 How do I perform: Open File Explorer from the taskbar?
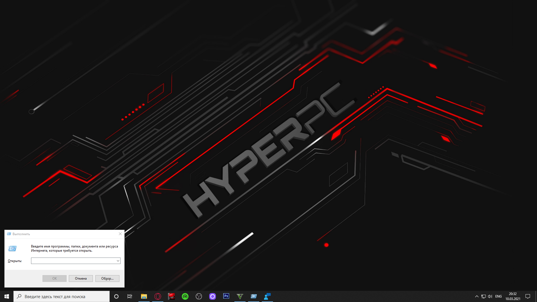144,296
